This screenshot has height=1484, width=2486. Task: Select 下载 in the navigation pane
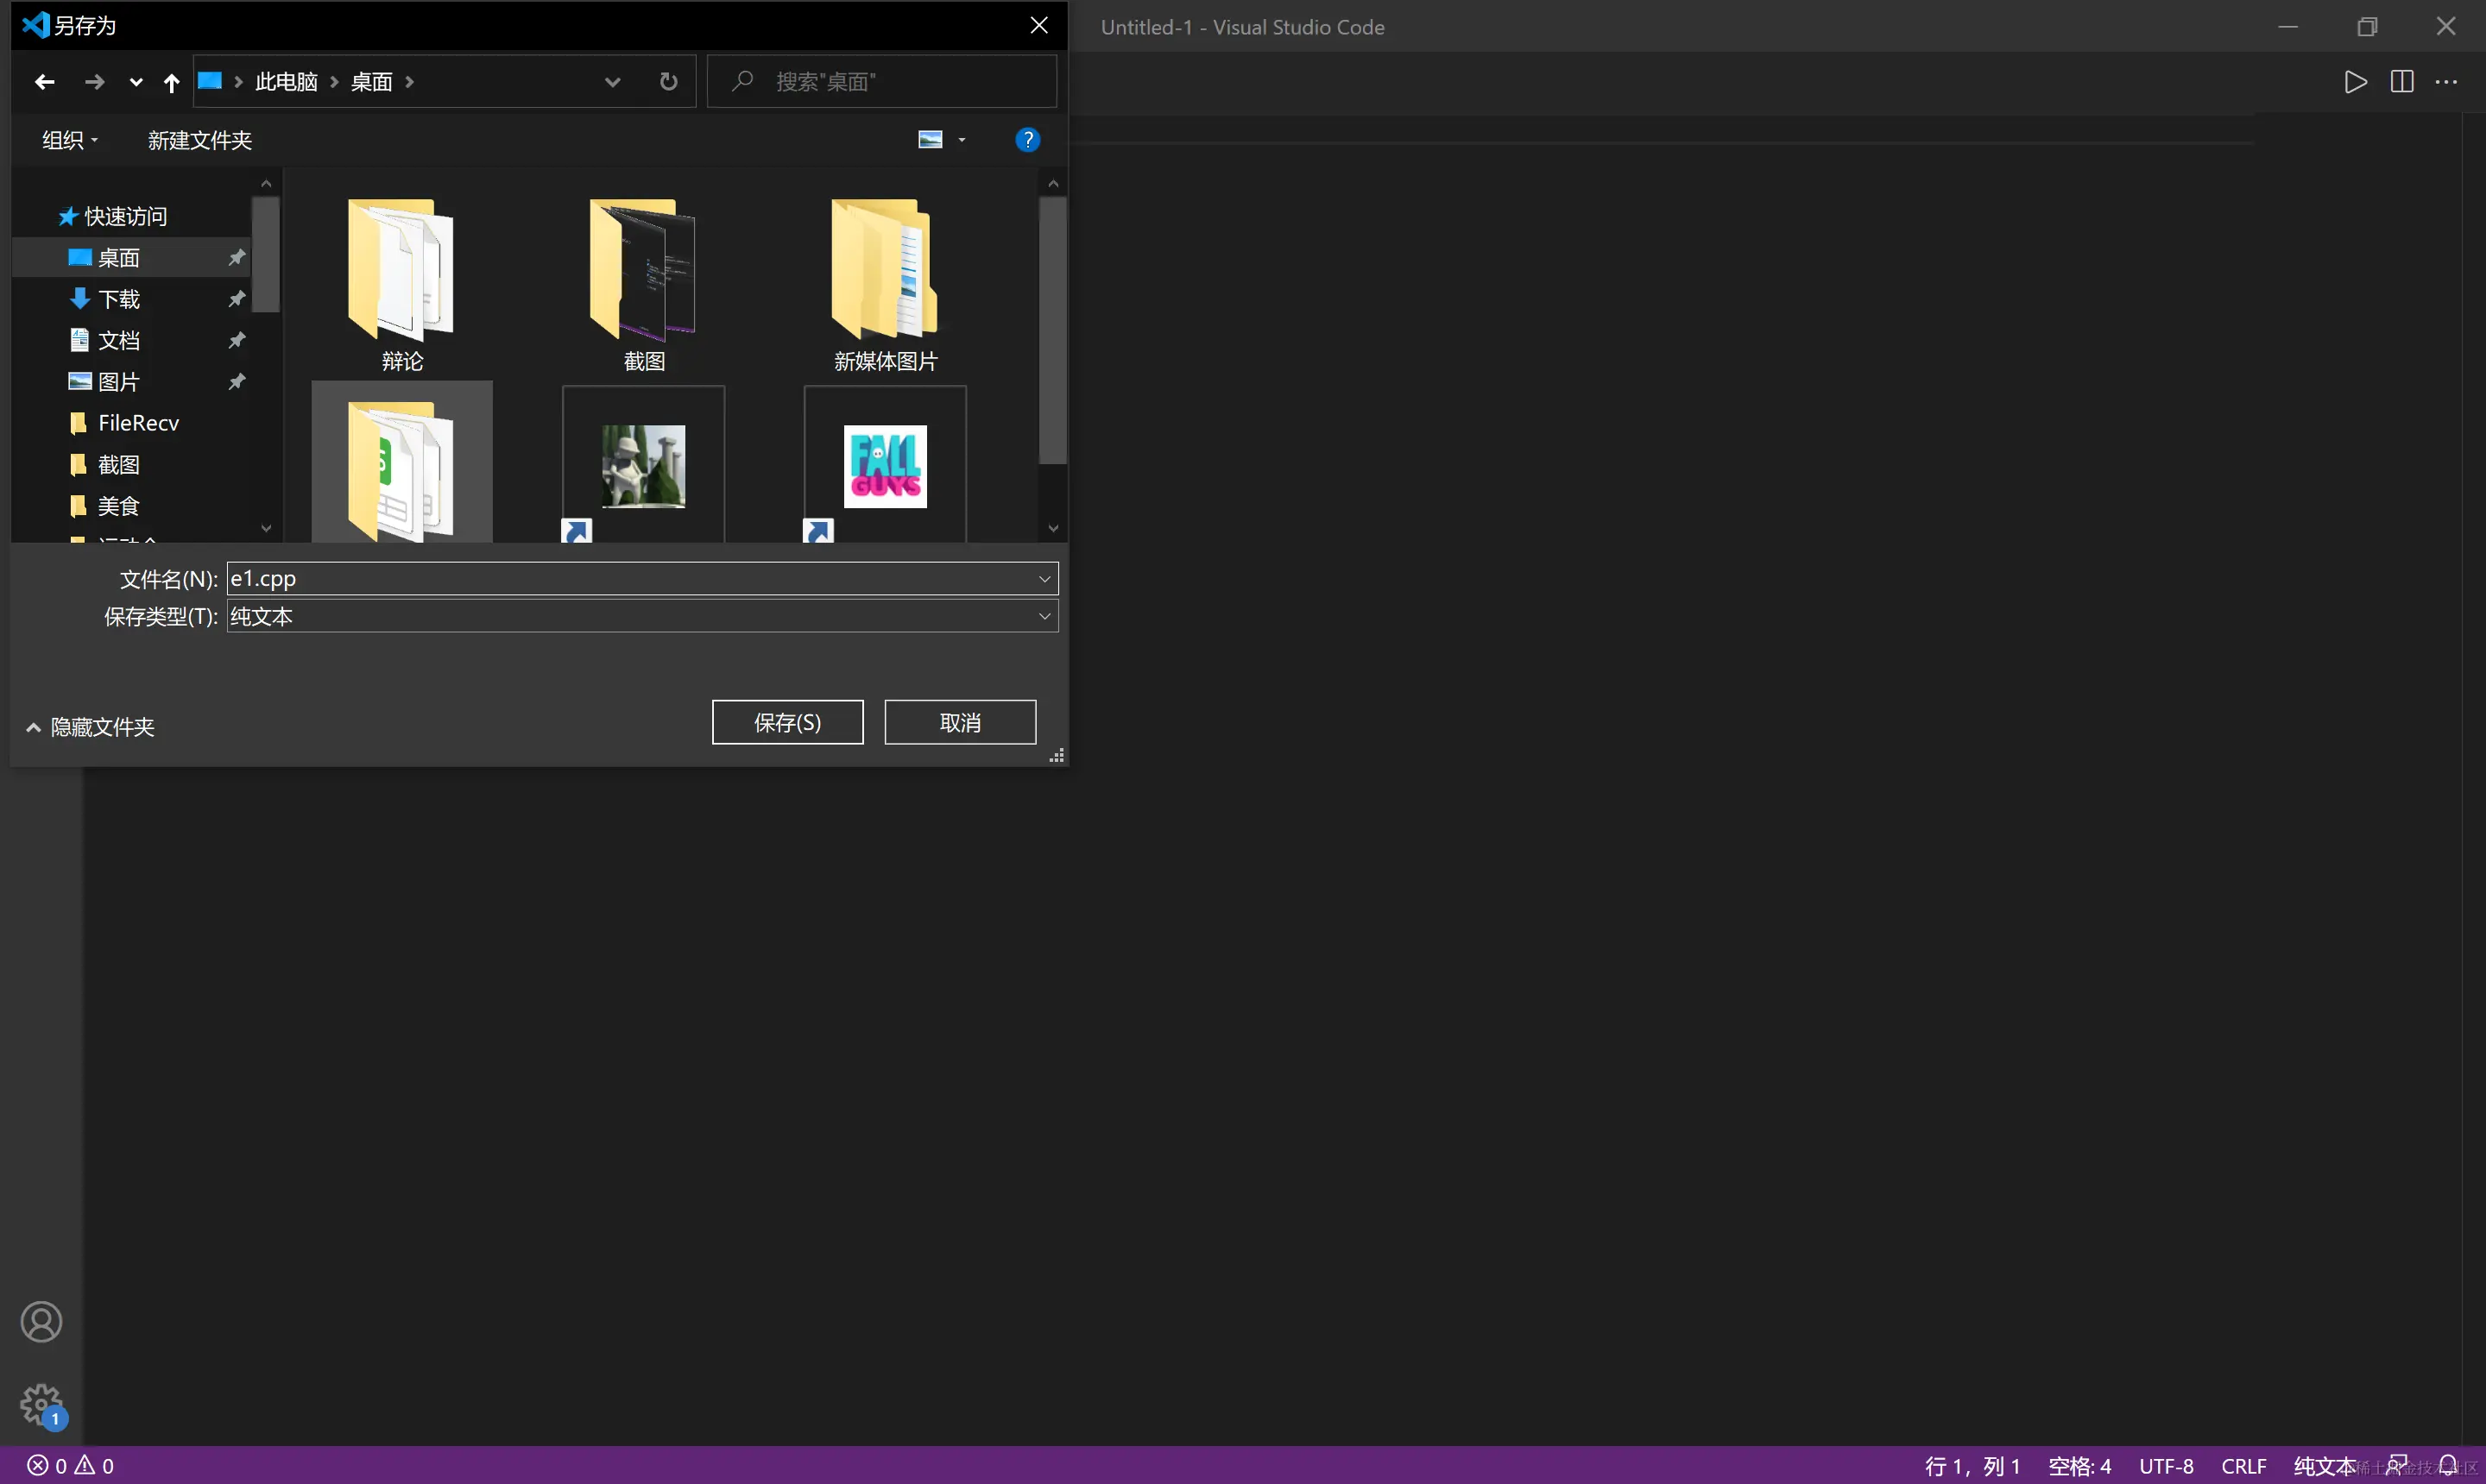(x=118, y=299)
